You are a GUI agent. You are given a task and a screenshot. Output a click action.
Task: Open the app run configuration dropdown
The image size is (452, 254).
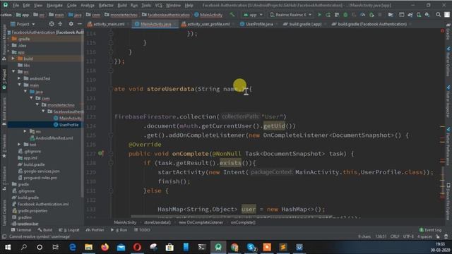(253, 15)
